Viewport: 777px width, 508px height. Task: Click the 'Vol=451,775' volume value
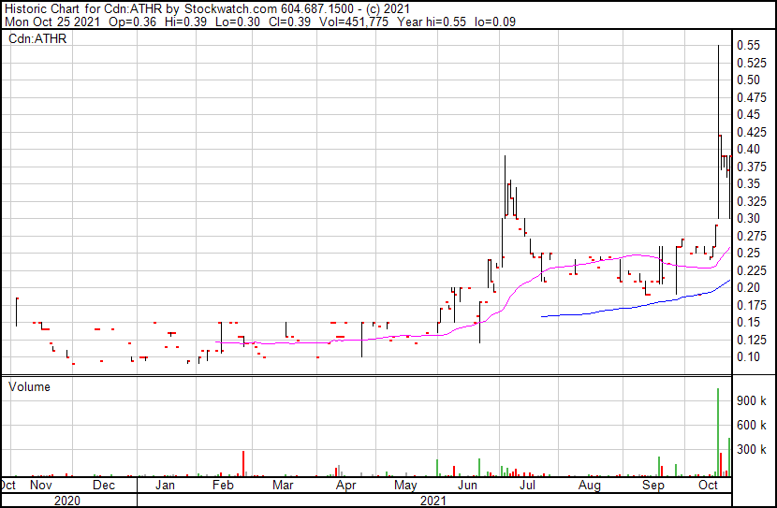tap(353, 22)
